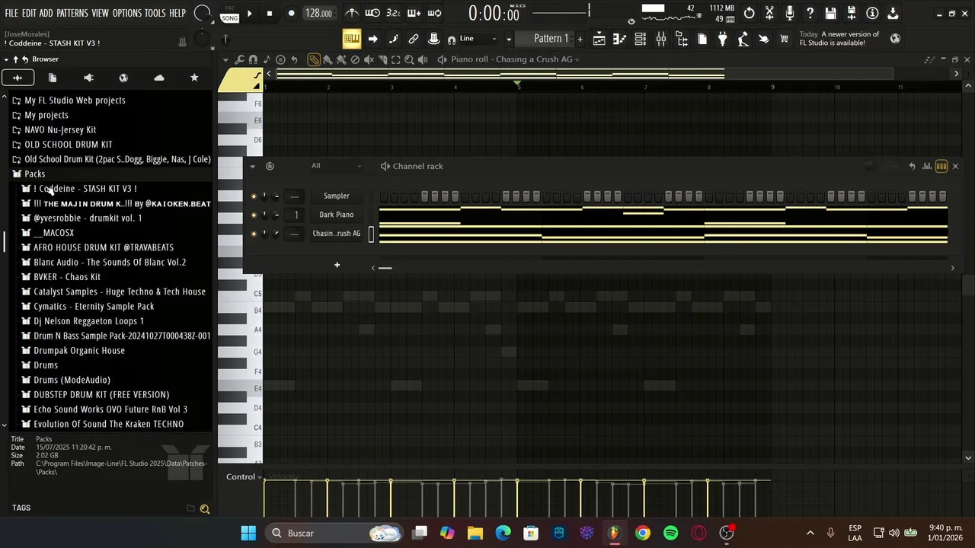Open the piano roll view button
The image size is (975, 548).
(641, 39)
